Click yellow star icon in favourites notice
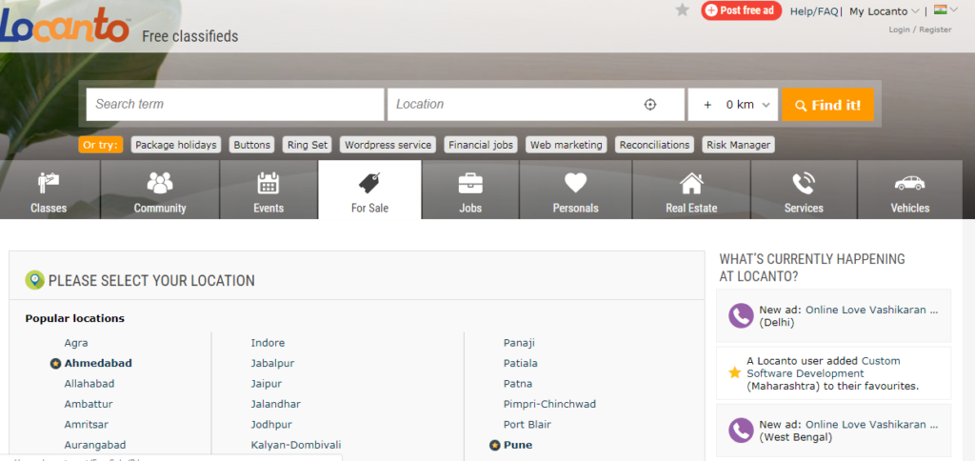Image resolution: width=975 pixels, height=461 pixels. click(735, 372)
